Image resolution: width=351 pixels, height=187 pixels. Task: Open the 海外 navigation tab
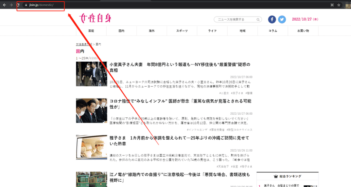tap(152, 31)
